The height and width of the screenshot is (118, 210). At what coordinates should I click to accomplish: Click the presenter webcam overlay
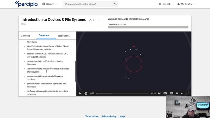coord(188,107)
